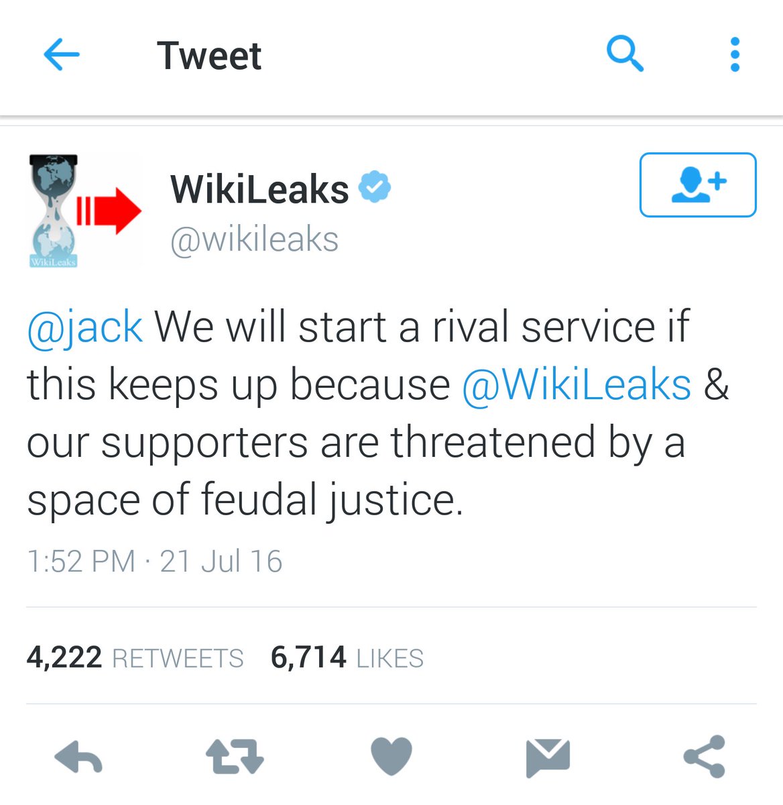Open the three-dot overflow menu
Viewport: 783px width, 805px height.
[x=735, y=54]
